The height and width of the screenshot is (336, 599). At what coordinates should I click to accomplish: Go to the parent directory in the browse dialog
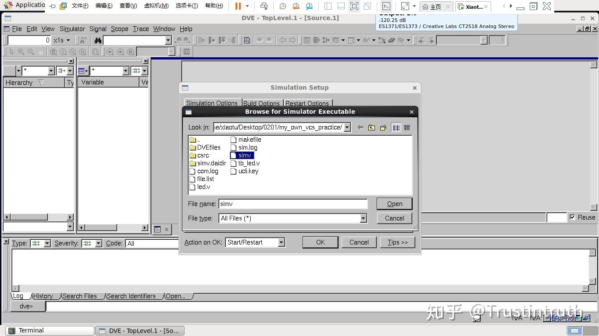point(371,127)
